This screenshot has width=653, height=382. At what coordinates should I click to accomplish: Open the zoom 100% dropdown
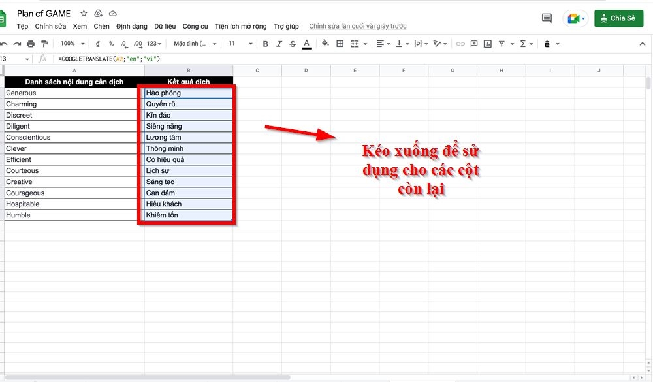tap(72, 44)
